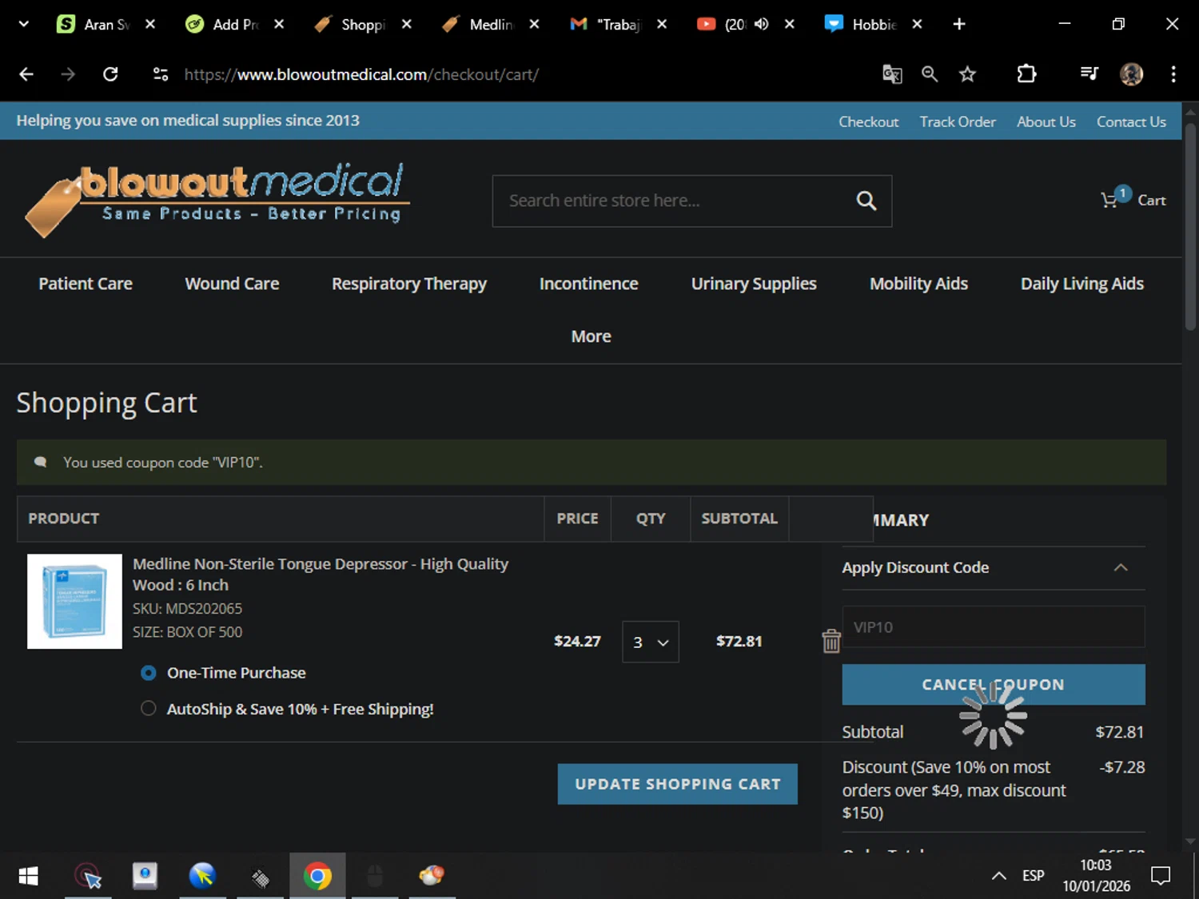
Task: Open the quantity dropdown showing 3
Action: pyautogui.click(x=651, y=642)
